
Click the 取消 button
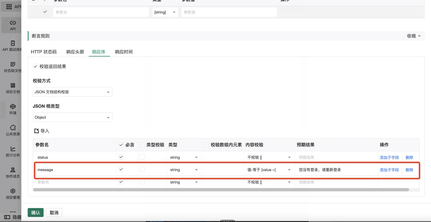[54, 212]
